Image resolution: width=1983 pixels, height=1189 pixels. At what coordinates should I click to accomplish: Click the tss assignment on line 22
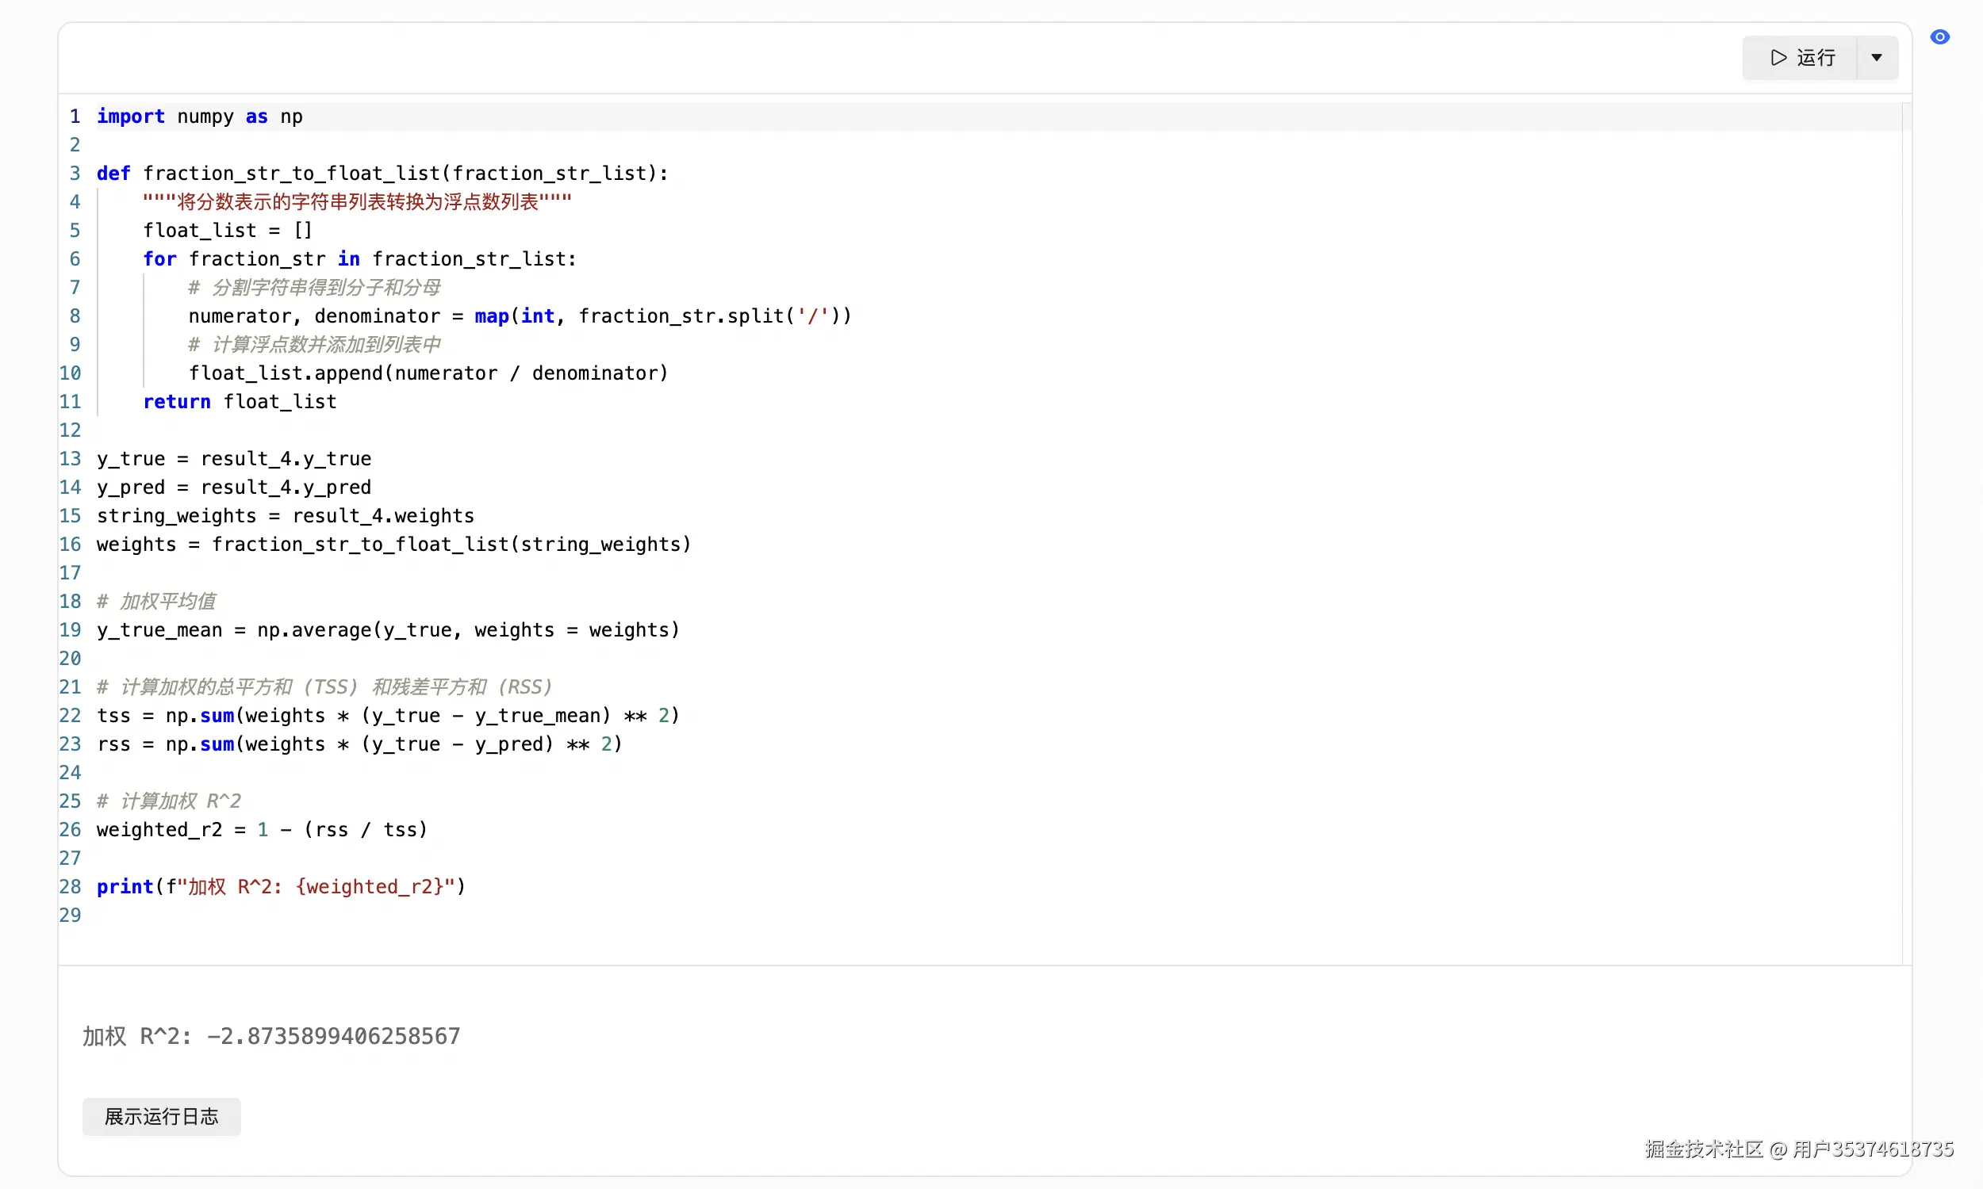pos(387,715)
